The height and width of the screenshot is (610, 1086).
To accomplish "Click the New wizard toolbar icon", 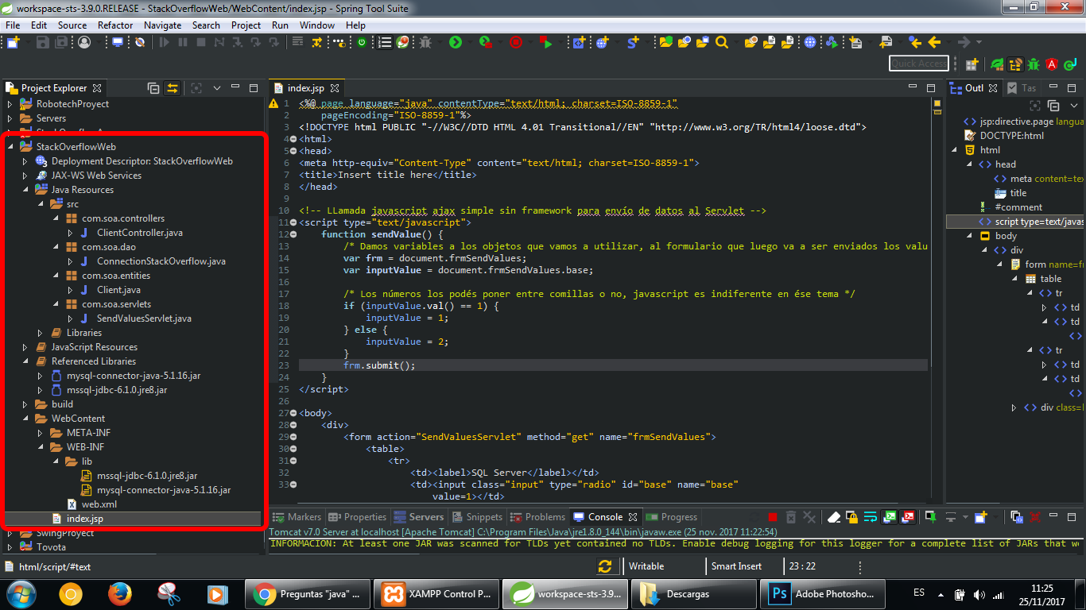I will [13, 42].
